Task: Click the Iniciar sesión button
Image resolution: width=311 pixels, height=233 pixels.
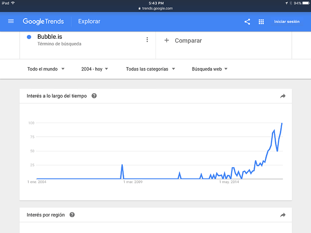Action: pyautogui.click(x=287, y=21)
